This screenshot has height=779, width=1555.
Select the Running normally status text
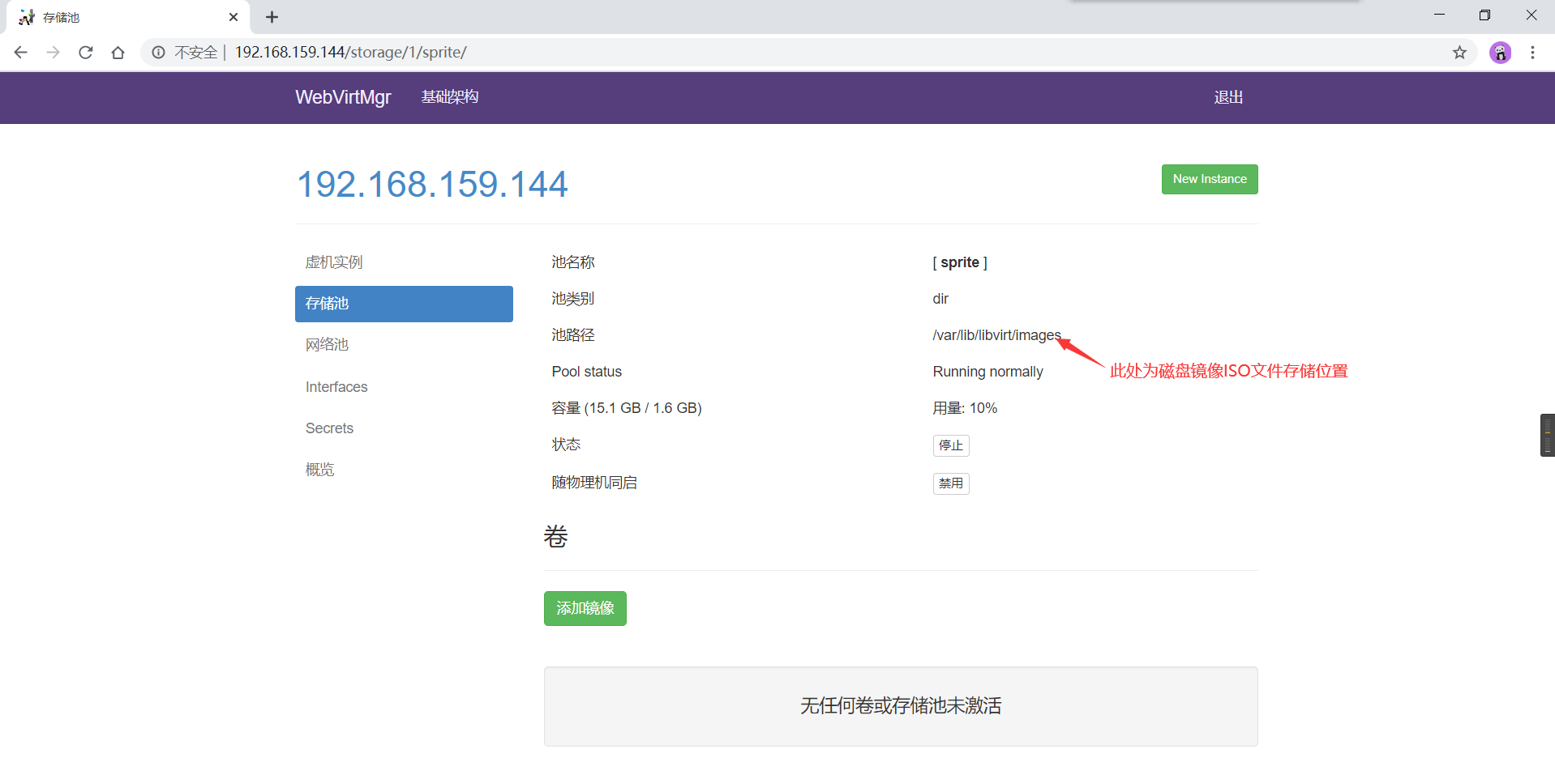pyautogui.click(x=987, y=372)
